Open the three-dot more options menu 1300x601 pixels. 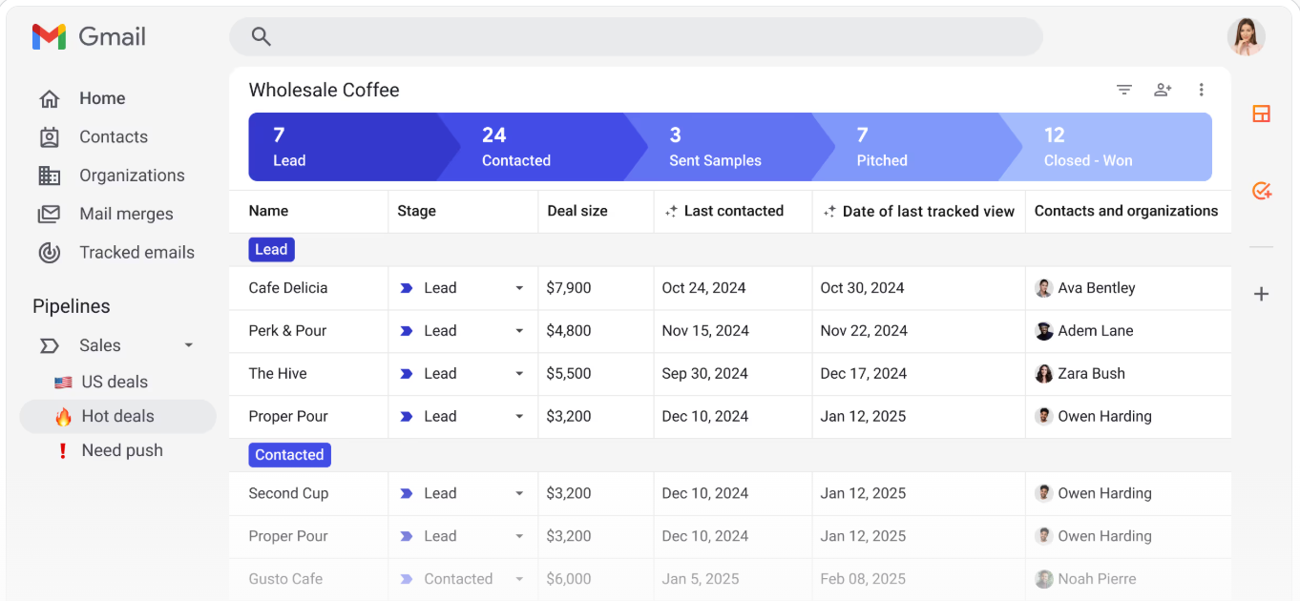click(1201, 90)
